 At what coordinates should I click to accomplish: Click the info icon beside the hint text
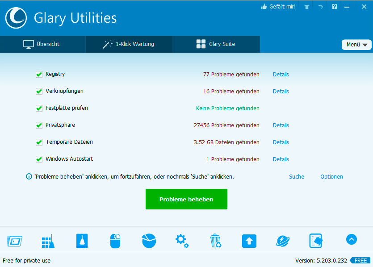pos(29,177)
